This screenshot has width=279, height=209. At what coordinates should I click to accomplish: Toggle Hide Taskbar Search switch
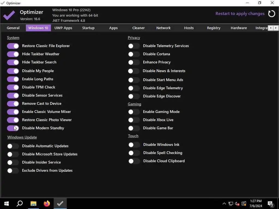[x=13, y=62]
